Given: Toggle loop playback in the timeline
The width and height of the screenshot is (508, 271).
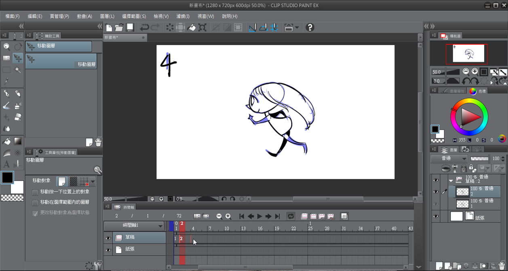Looking at the screenshot, I should pos(291,216).
